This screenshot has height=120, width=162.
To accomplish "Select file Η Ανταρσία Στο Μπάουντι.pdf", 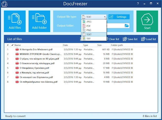I will point(36,49).
